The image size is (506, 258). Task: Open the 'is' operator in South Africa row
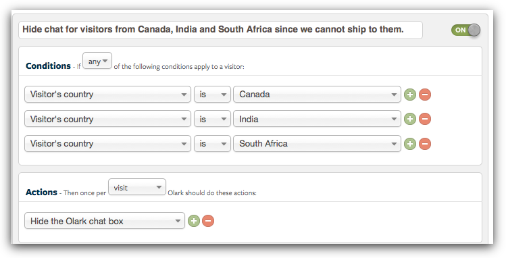(212, 143)
